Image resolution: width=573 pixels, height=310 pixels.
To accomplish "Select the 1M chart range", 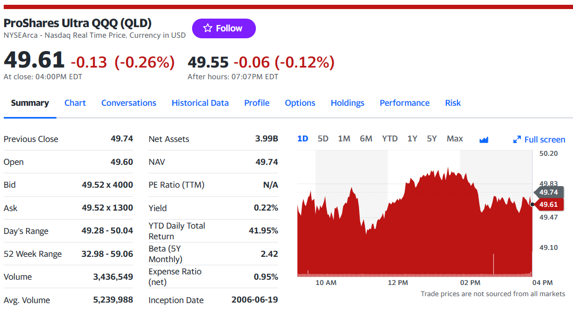I will point(344,139).
